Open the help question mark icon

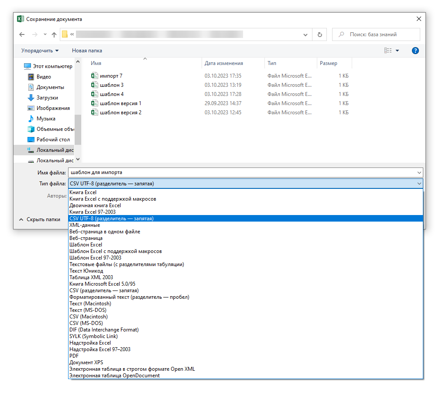(x=415, y=51)
